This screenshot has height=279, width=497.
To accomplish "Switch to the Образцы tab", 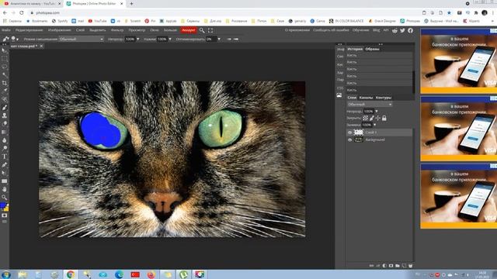I will [x=373, y=49].
